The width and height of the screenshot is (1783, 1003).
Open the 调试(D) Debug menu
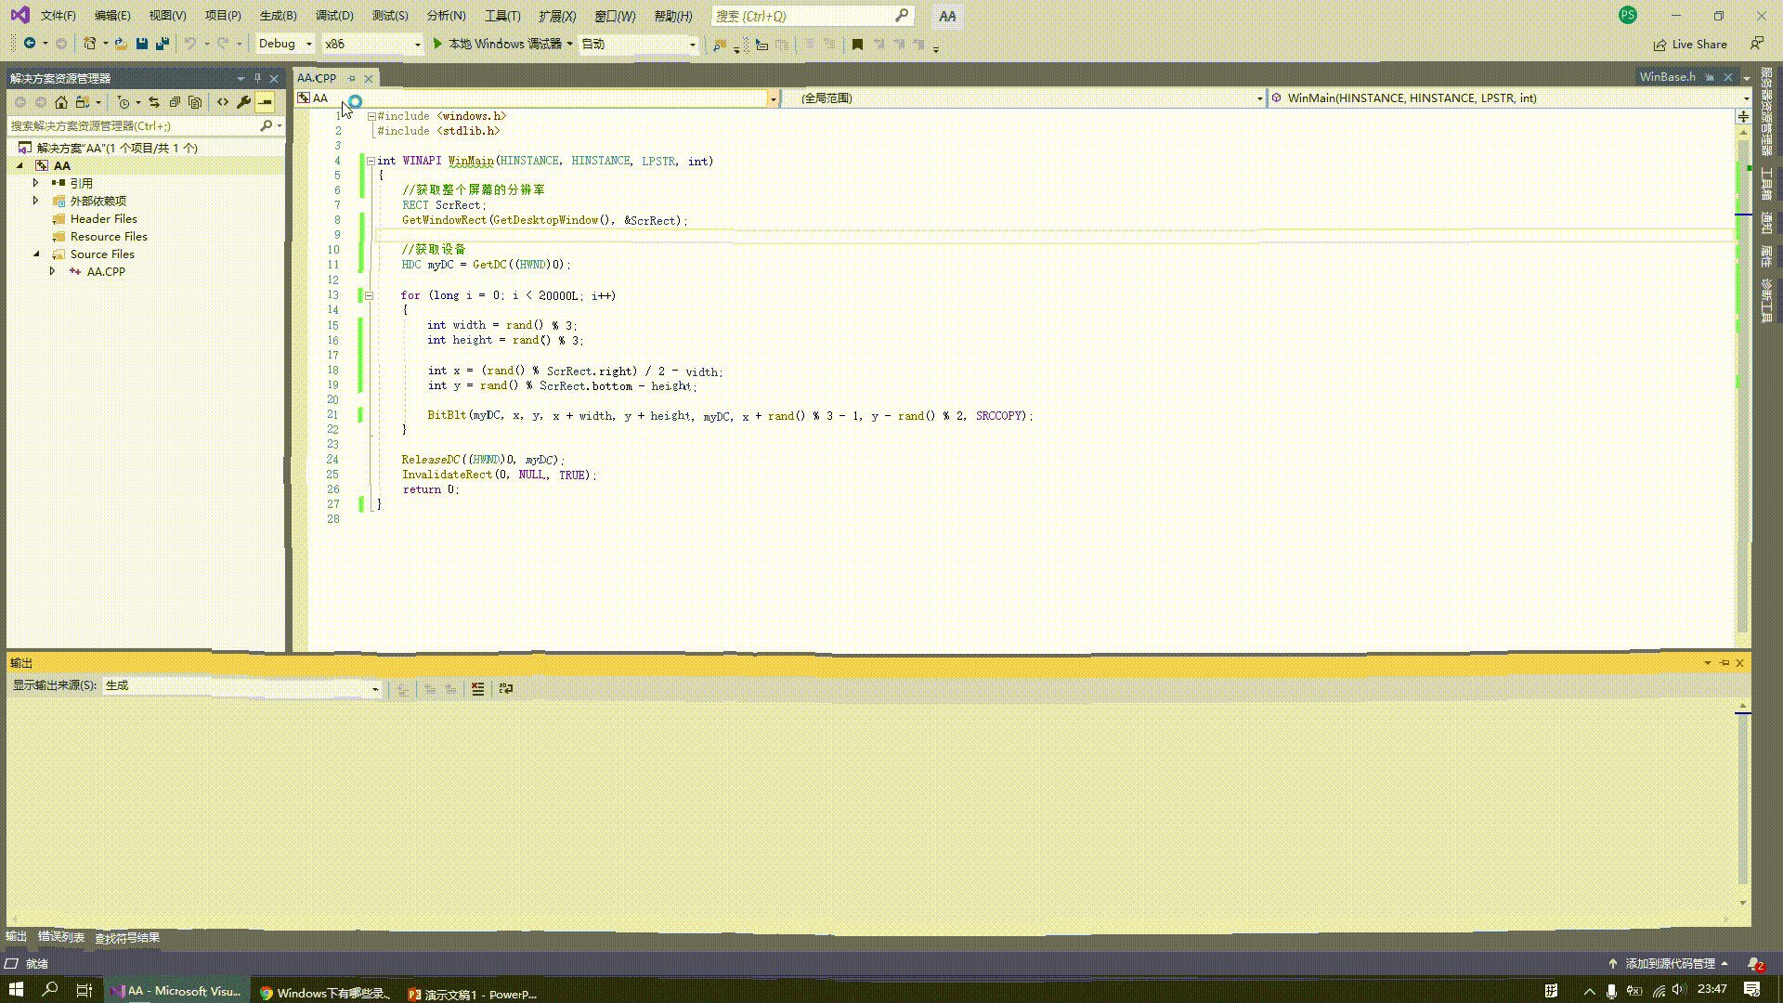333,16
